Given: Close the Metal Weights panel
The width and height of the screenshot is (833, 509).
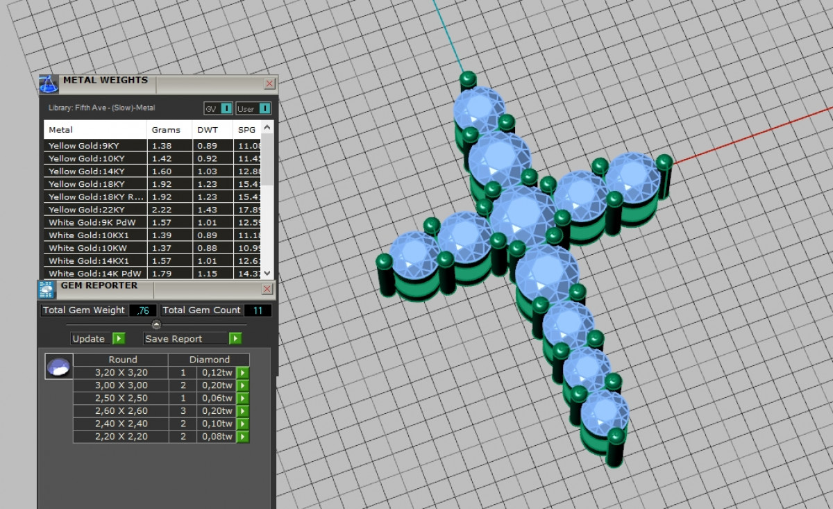Looking at the screenshot, I should point(269,84).
